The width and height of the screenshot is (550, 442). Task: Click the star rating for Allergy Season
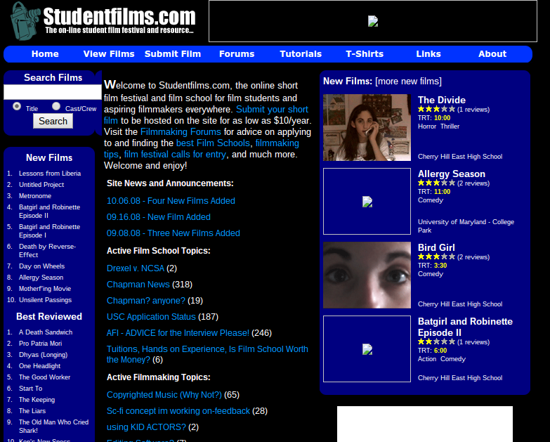coord(436,183)
